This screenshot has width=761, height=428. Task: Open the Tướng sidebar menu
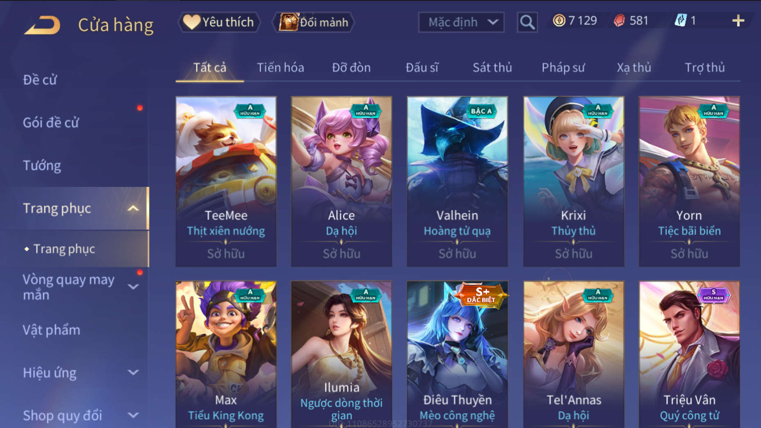[42, 165]
